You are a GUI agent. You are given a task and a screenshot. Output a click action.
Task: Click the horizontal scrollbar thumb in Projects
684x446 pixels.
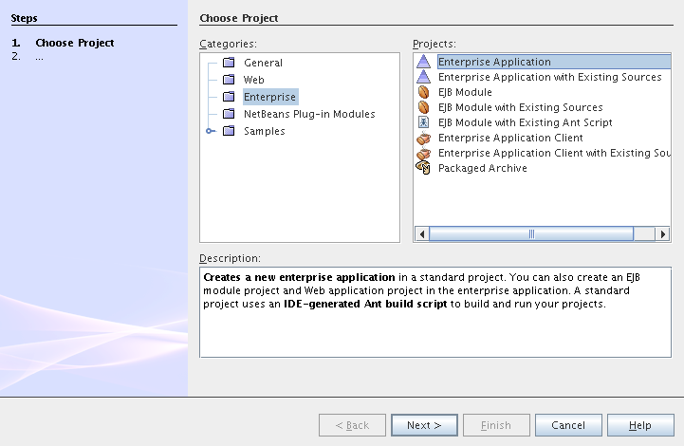[530, 233]
